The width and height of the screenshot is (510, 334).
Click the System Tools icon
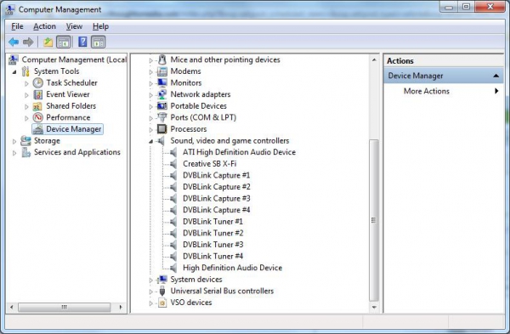click(x=25, y=71)
